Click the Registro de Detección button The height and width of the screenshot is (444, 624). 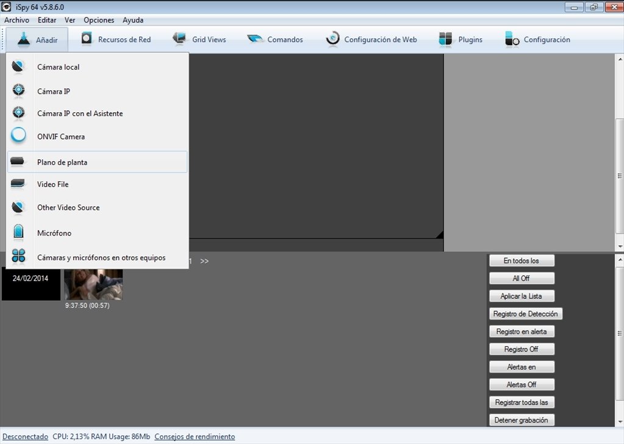click(x=525, y=313)
